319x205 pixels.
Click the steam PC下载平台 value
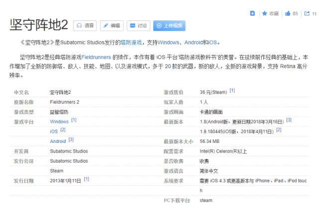[206, 201]
